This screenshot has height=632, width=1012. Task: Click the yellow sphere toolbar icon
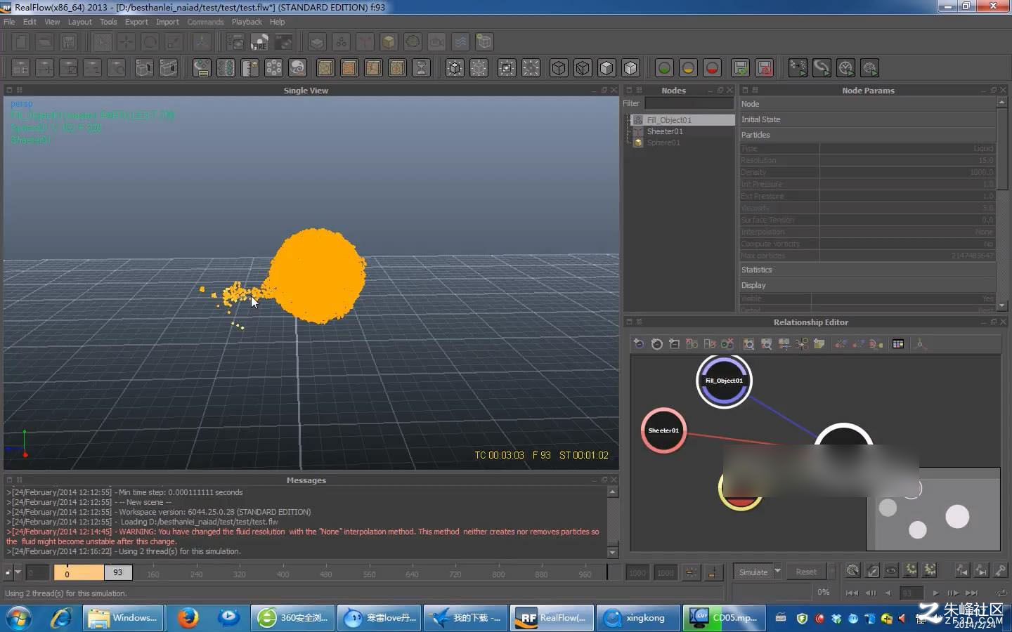(x=688, y=68)
